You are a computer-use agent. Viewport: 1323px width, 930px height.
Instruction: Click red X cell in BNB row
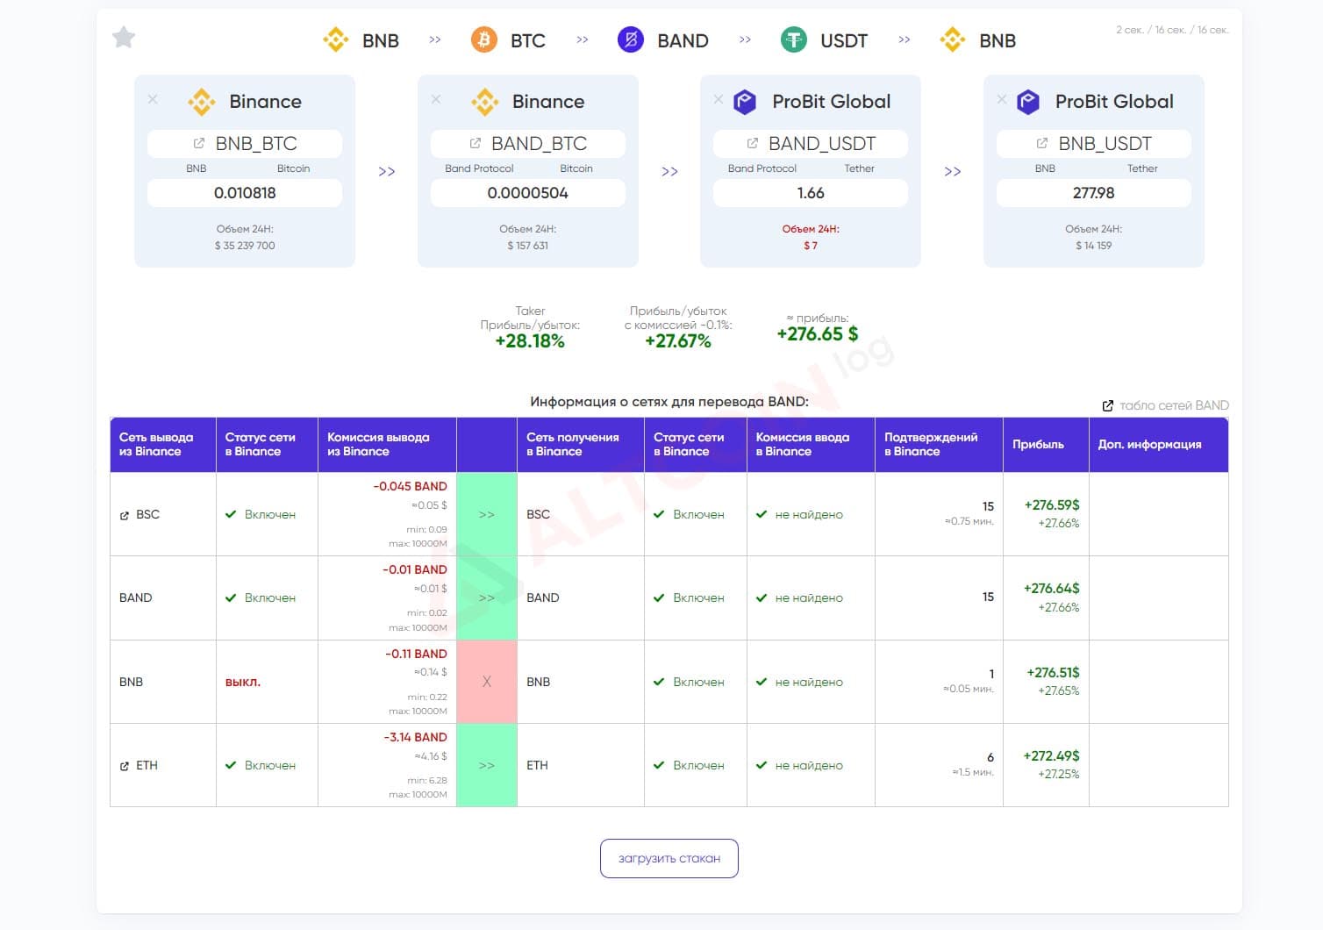click(487, 682)
